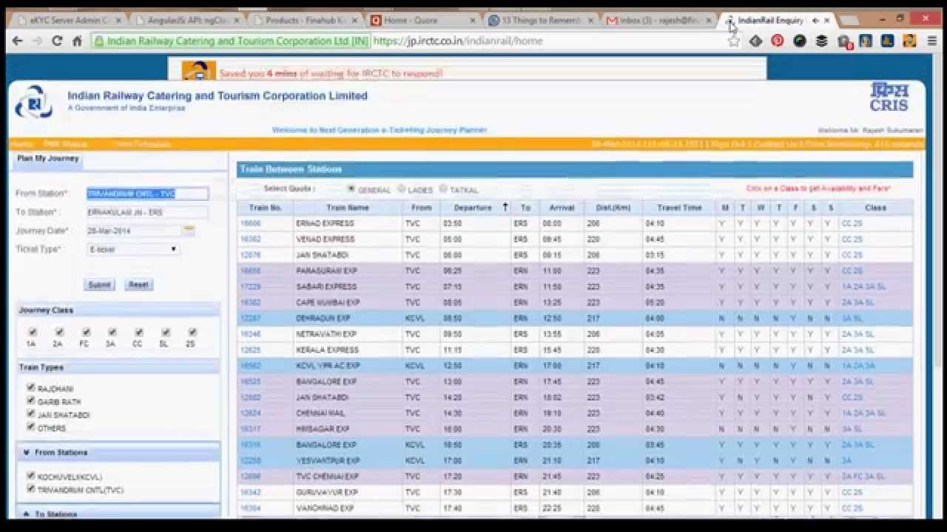Open train 12076 JAN SHATABDI number link
Image resolution: width=947 pixels, height=532 pixels.
251,255
